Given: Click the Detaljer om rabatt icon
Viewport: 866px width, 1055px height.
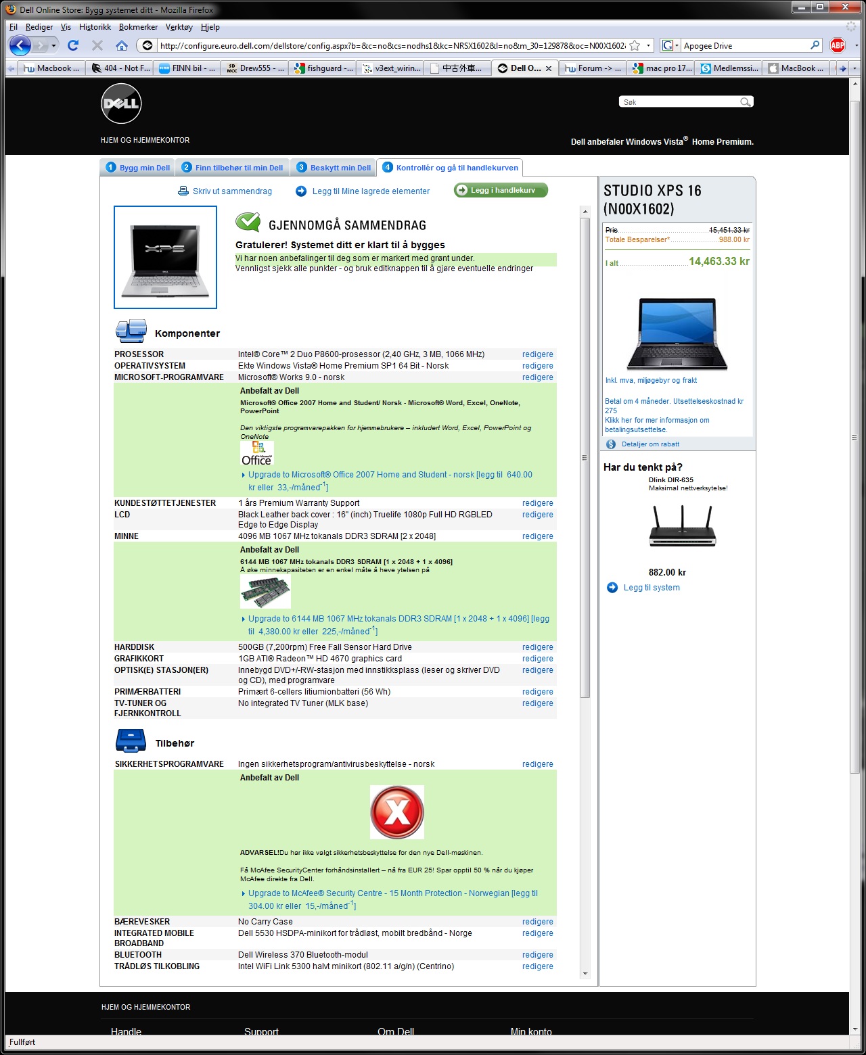Looking at the screenshot, I should click(611, 444).
